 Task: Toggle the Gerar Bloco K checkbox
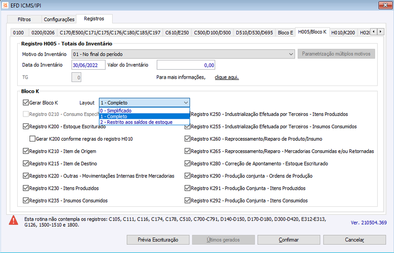[26, 103]
